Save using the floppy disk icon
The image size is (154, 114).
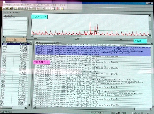tap(11, 8)
